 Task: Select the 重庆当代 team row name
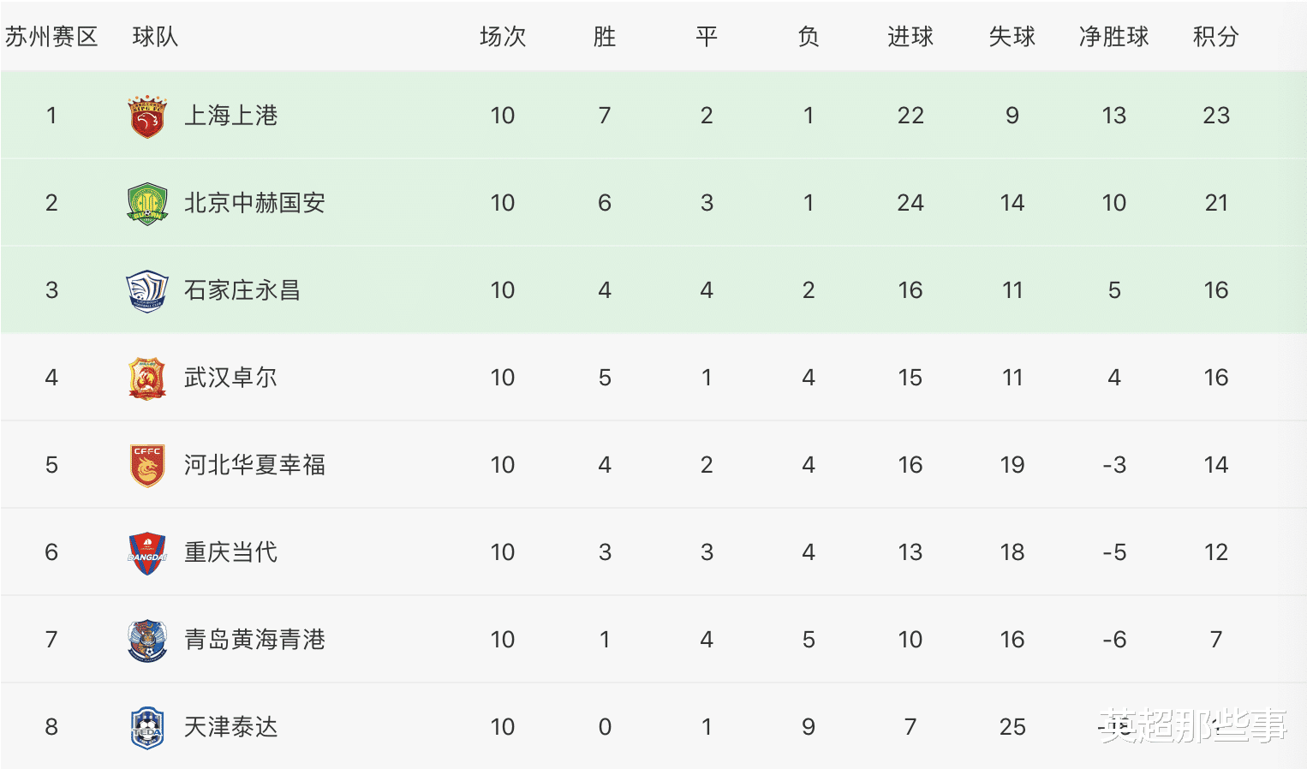coord(231,552)
